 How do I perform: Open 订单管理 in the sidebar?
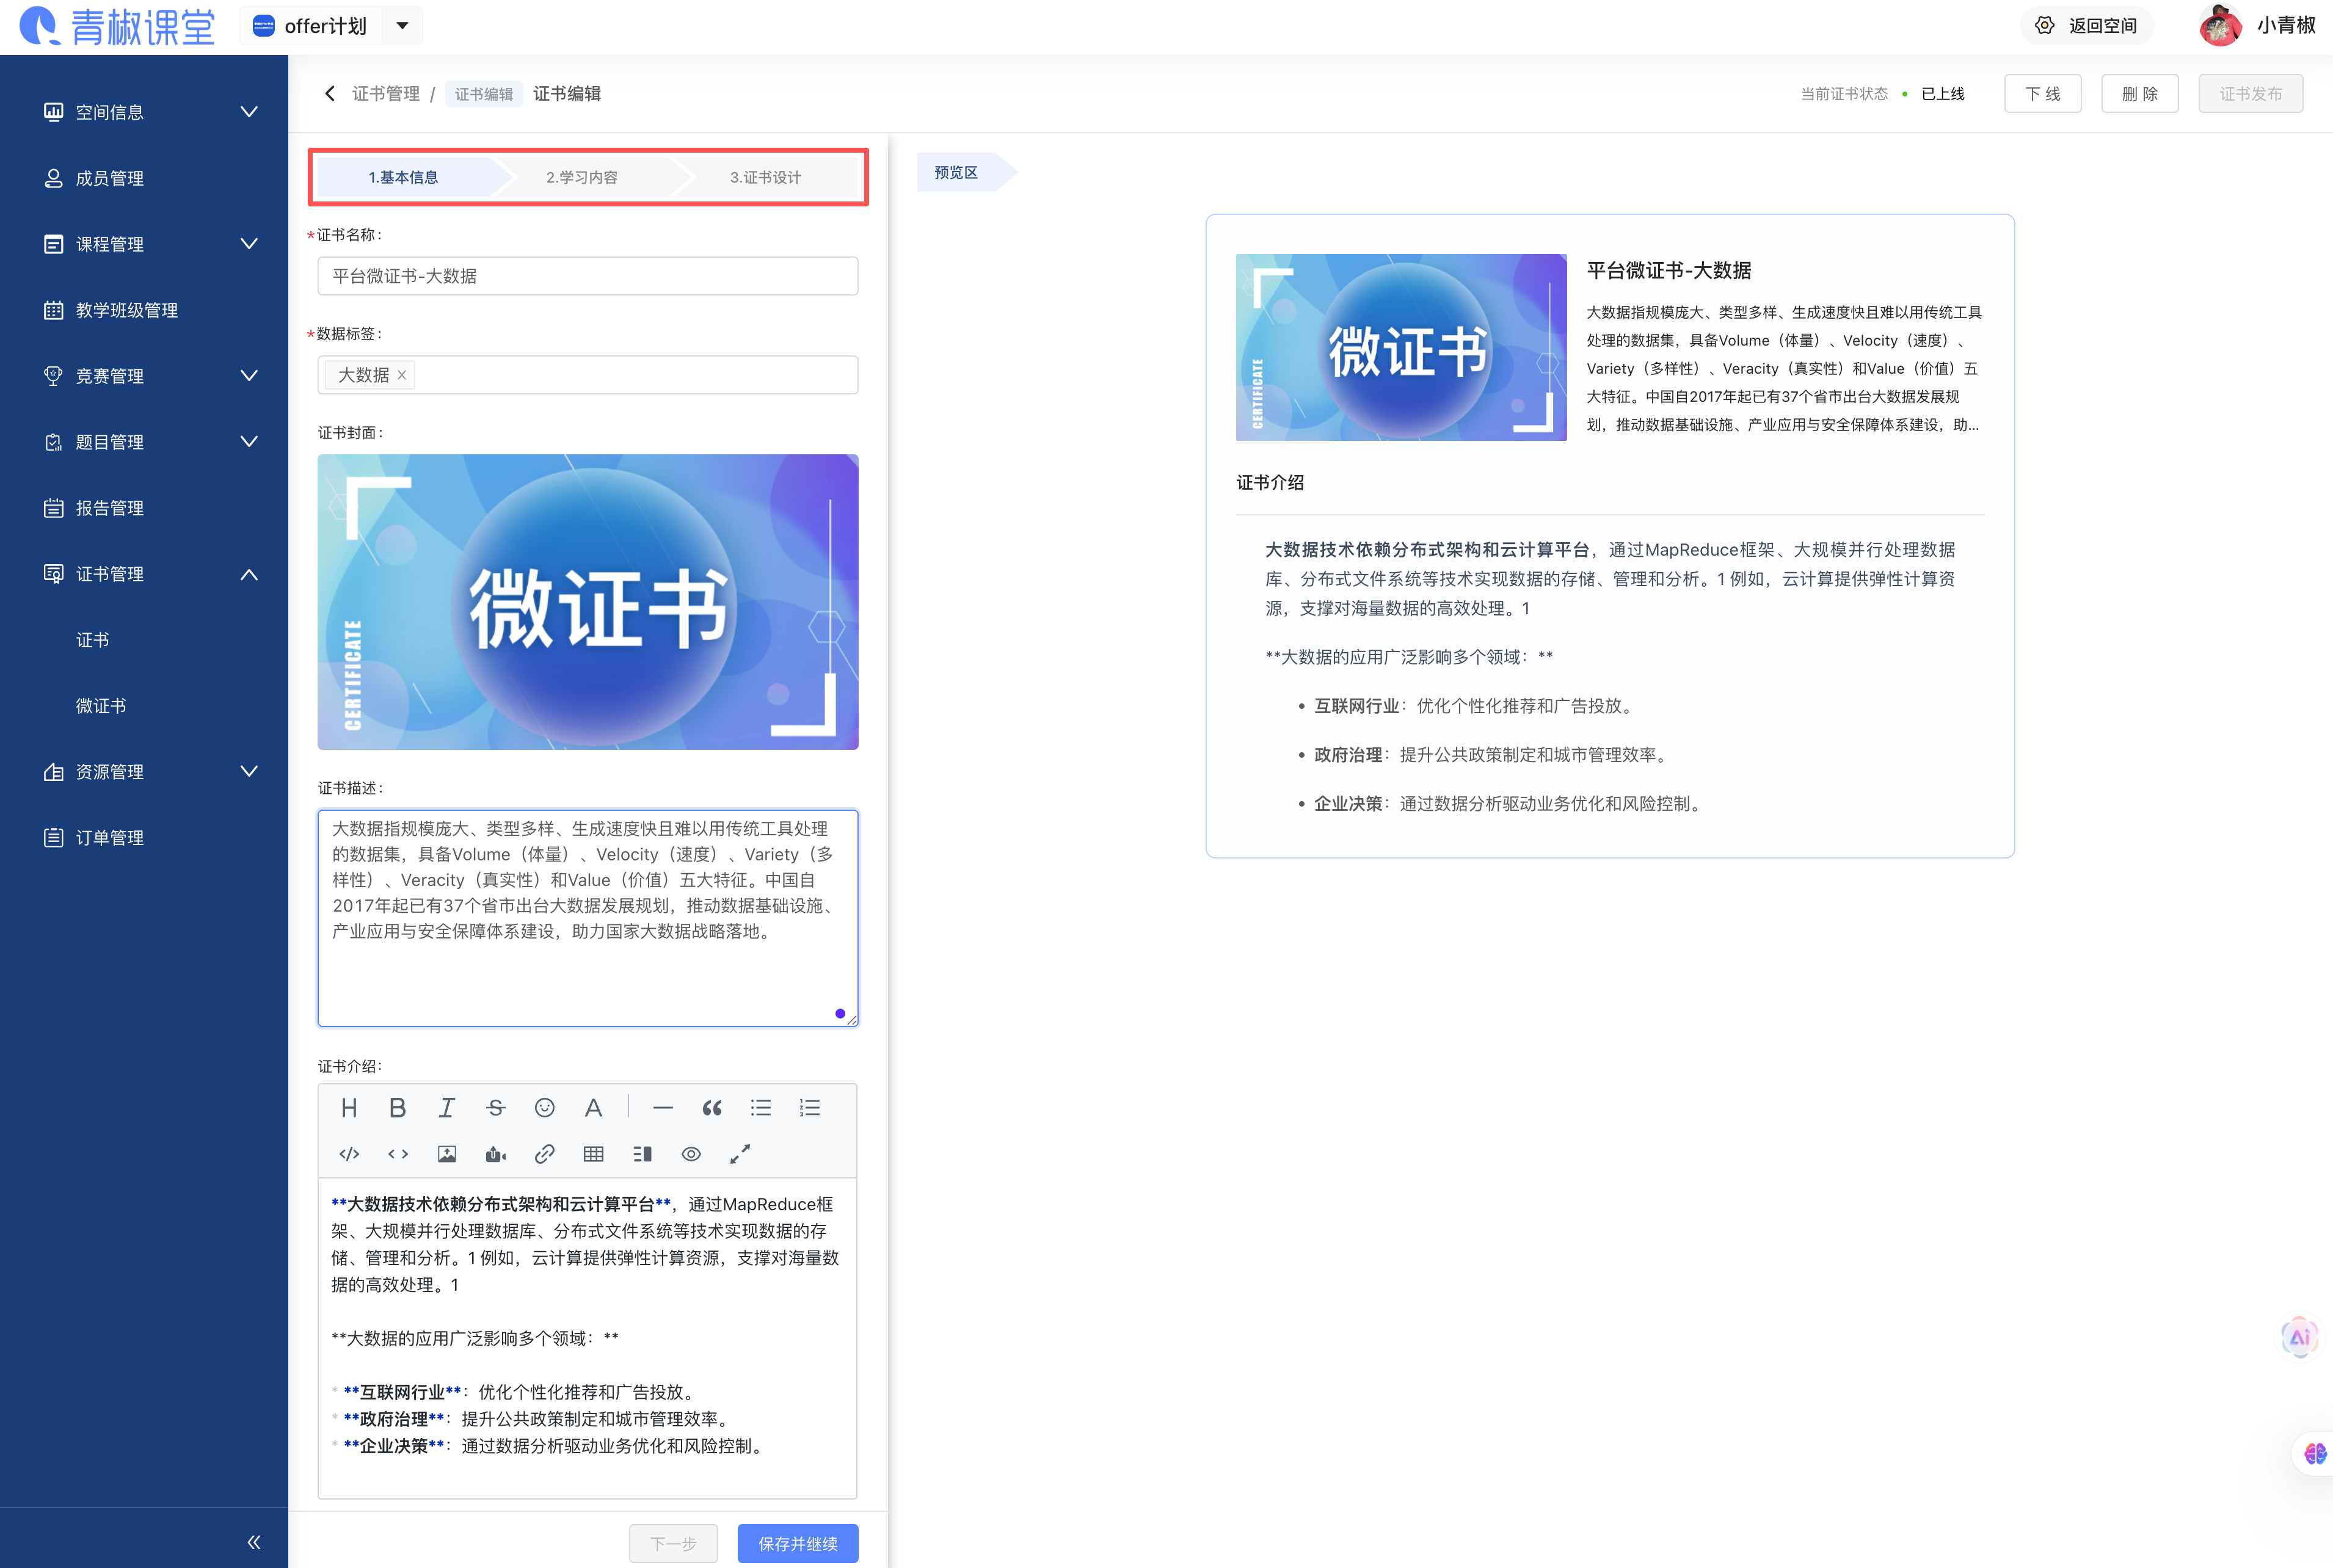tap(110, 837)
